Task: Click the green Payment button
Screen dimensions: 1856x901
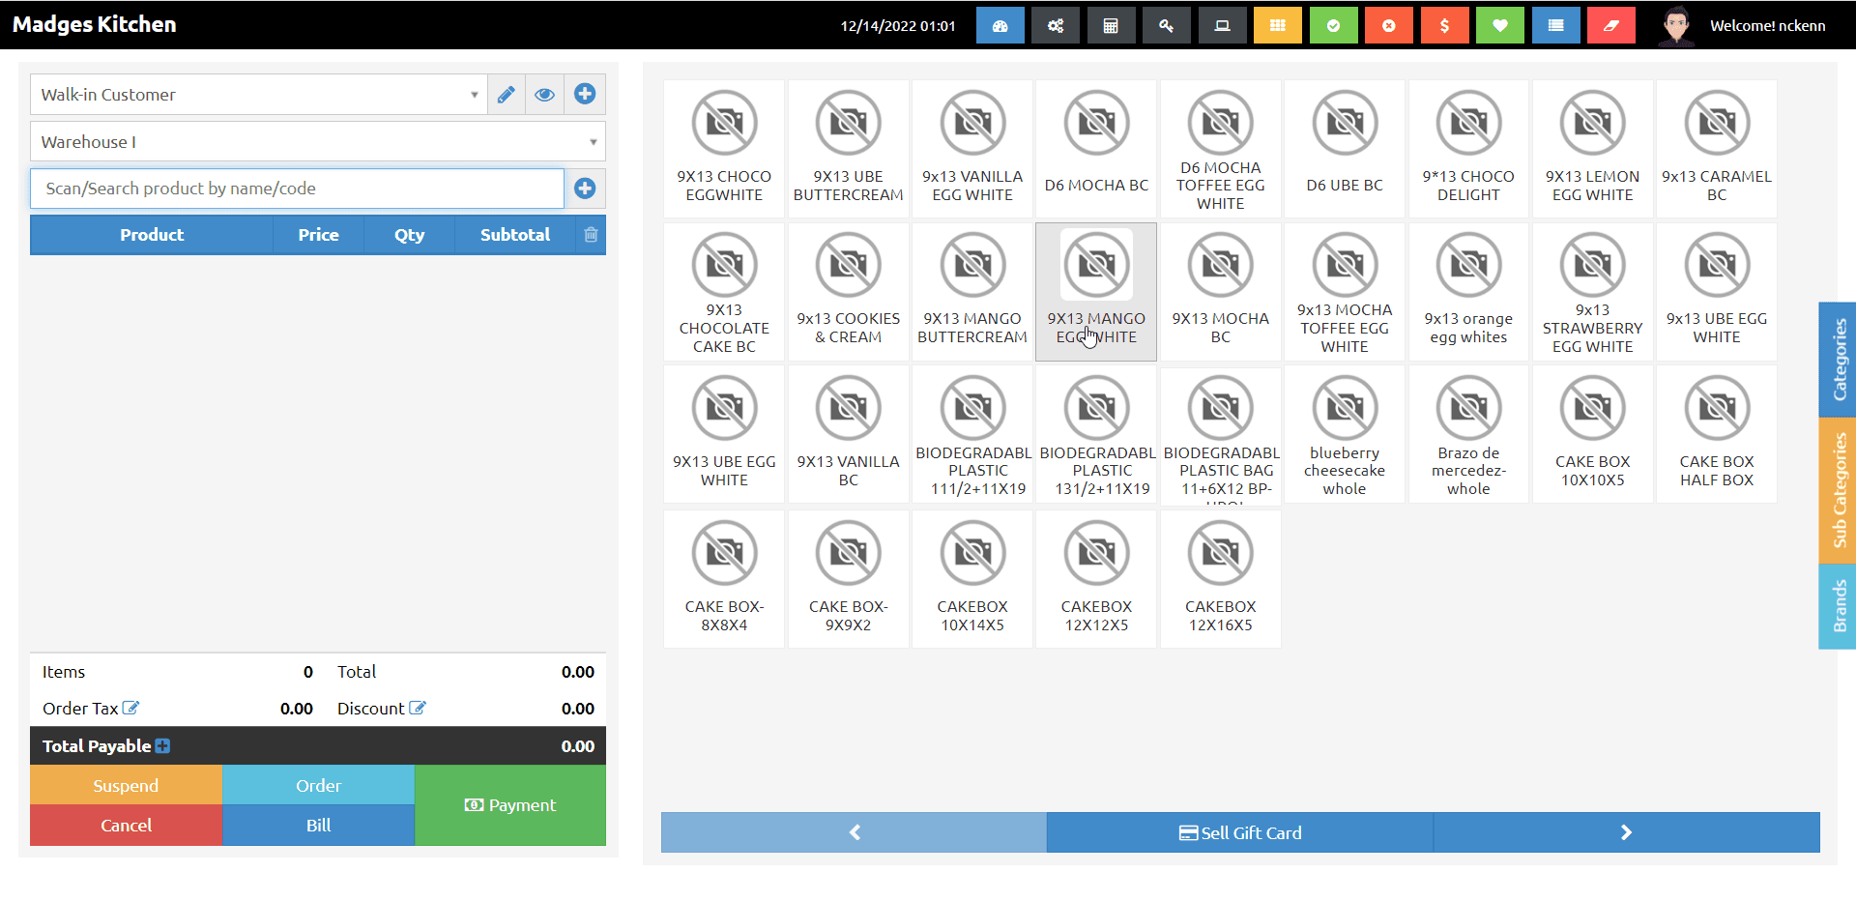Action: [x=510, y=805]
